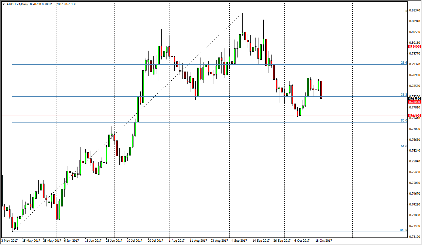Click the 23.6 Fibonacci level label
The width and height of the screenshot is (422, 245).
pos(403,62)
